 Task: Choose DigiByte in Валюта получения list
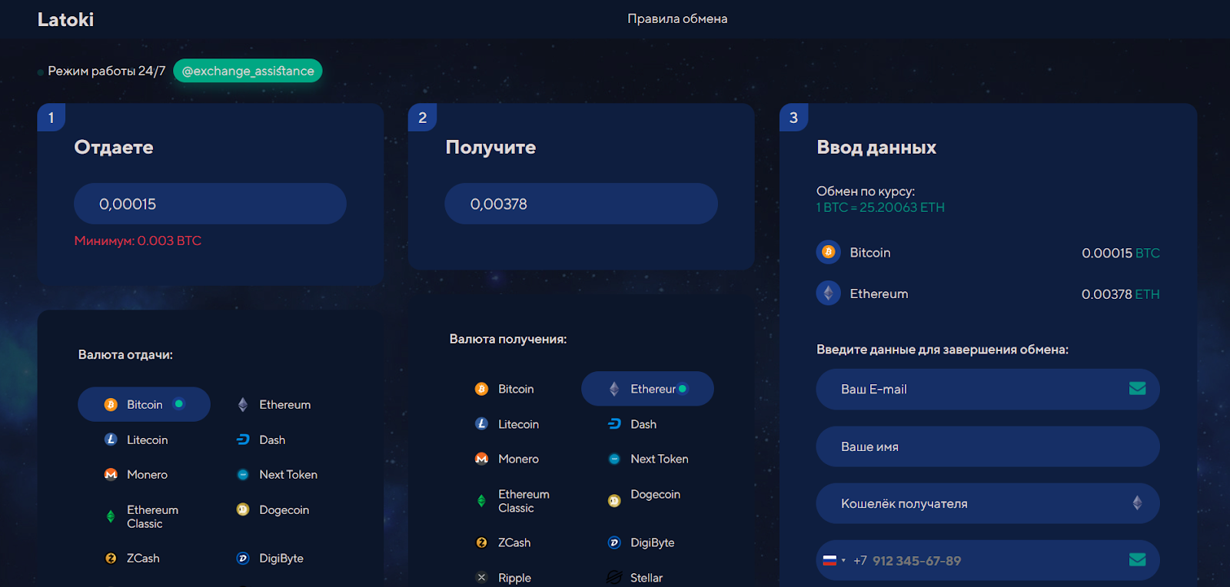[641, 542]
